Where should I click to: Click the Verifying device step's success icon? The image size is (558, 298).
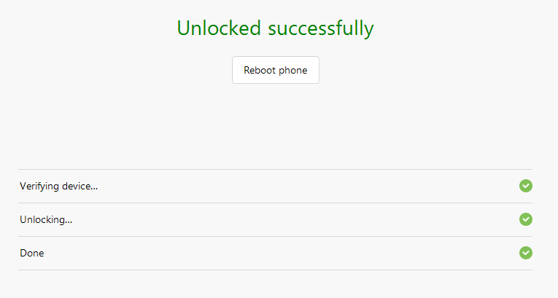(x=525, y=186)
